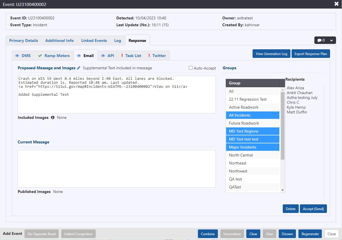Click the Own button
Screen dimensions: 342x240
pos(269,234)
